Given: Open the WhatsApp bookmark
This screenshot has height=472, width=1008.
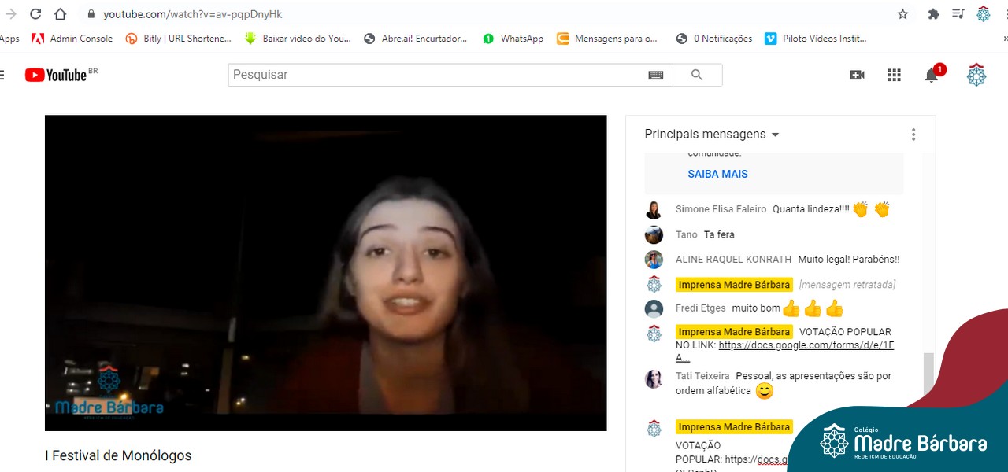Looking at the screenshot, I should [513, 39].
